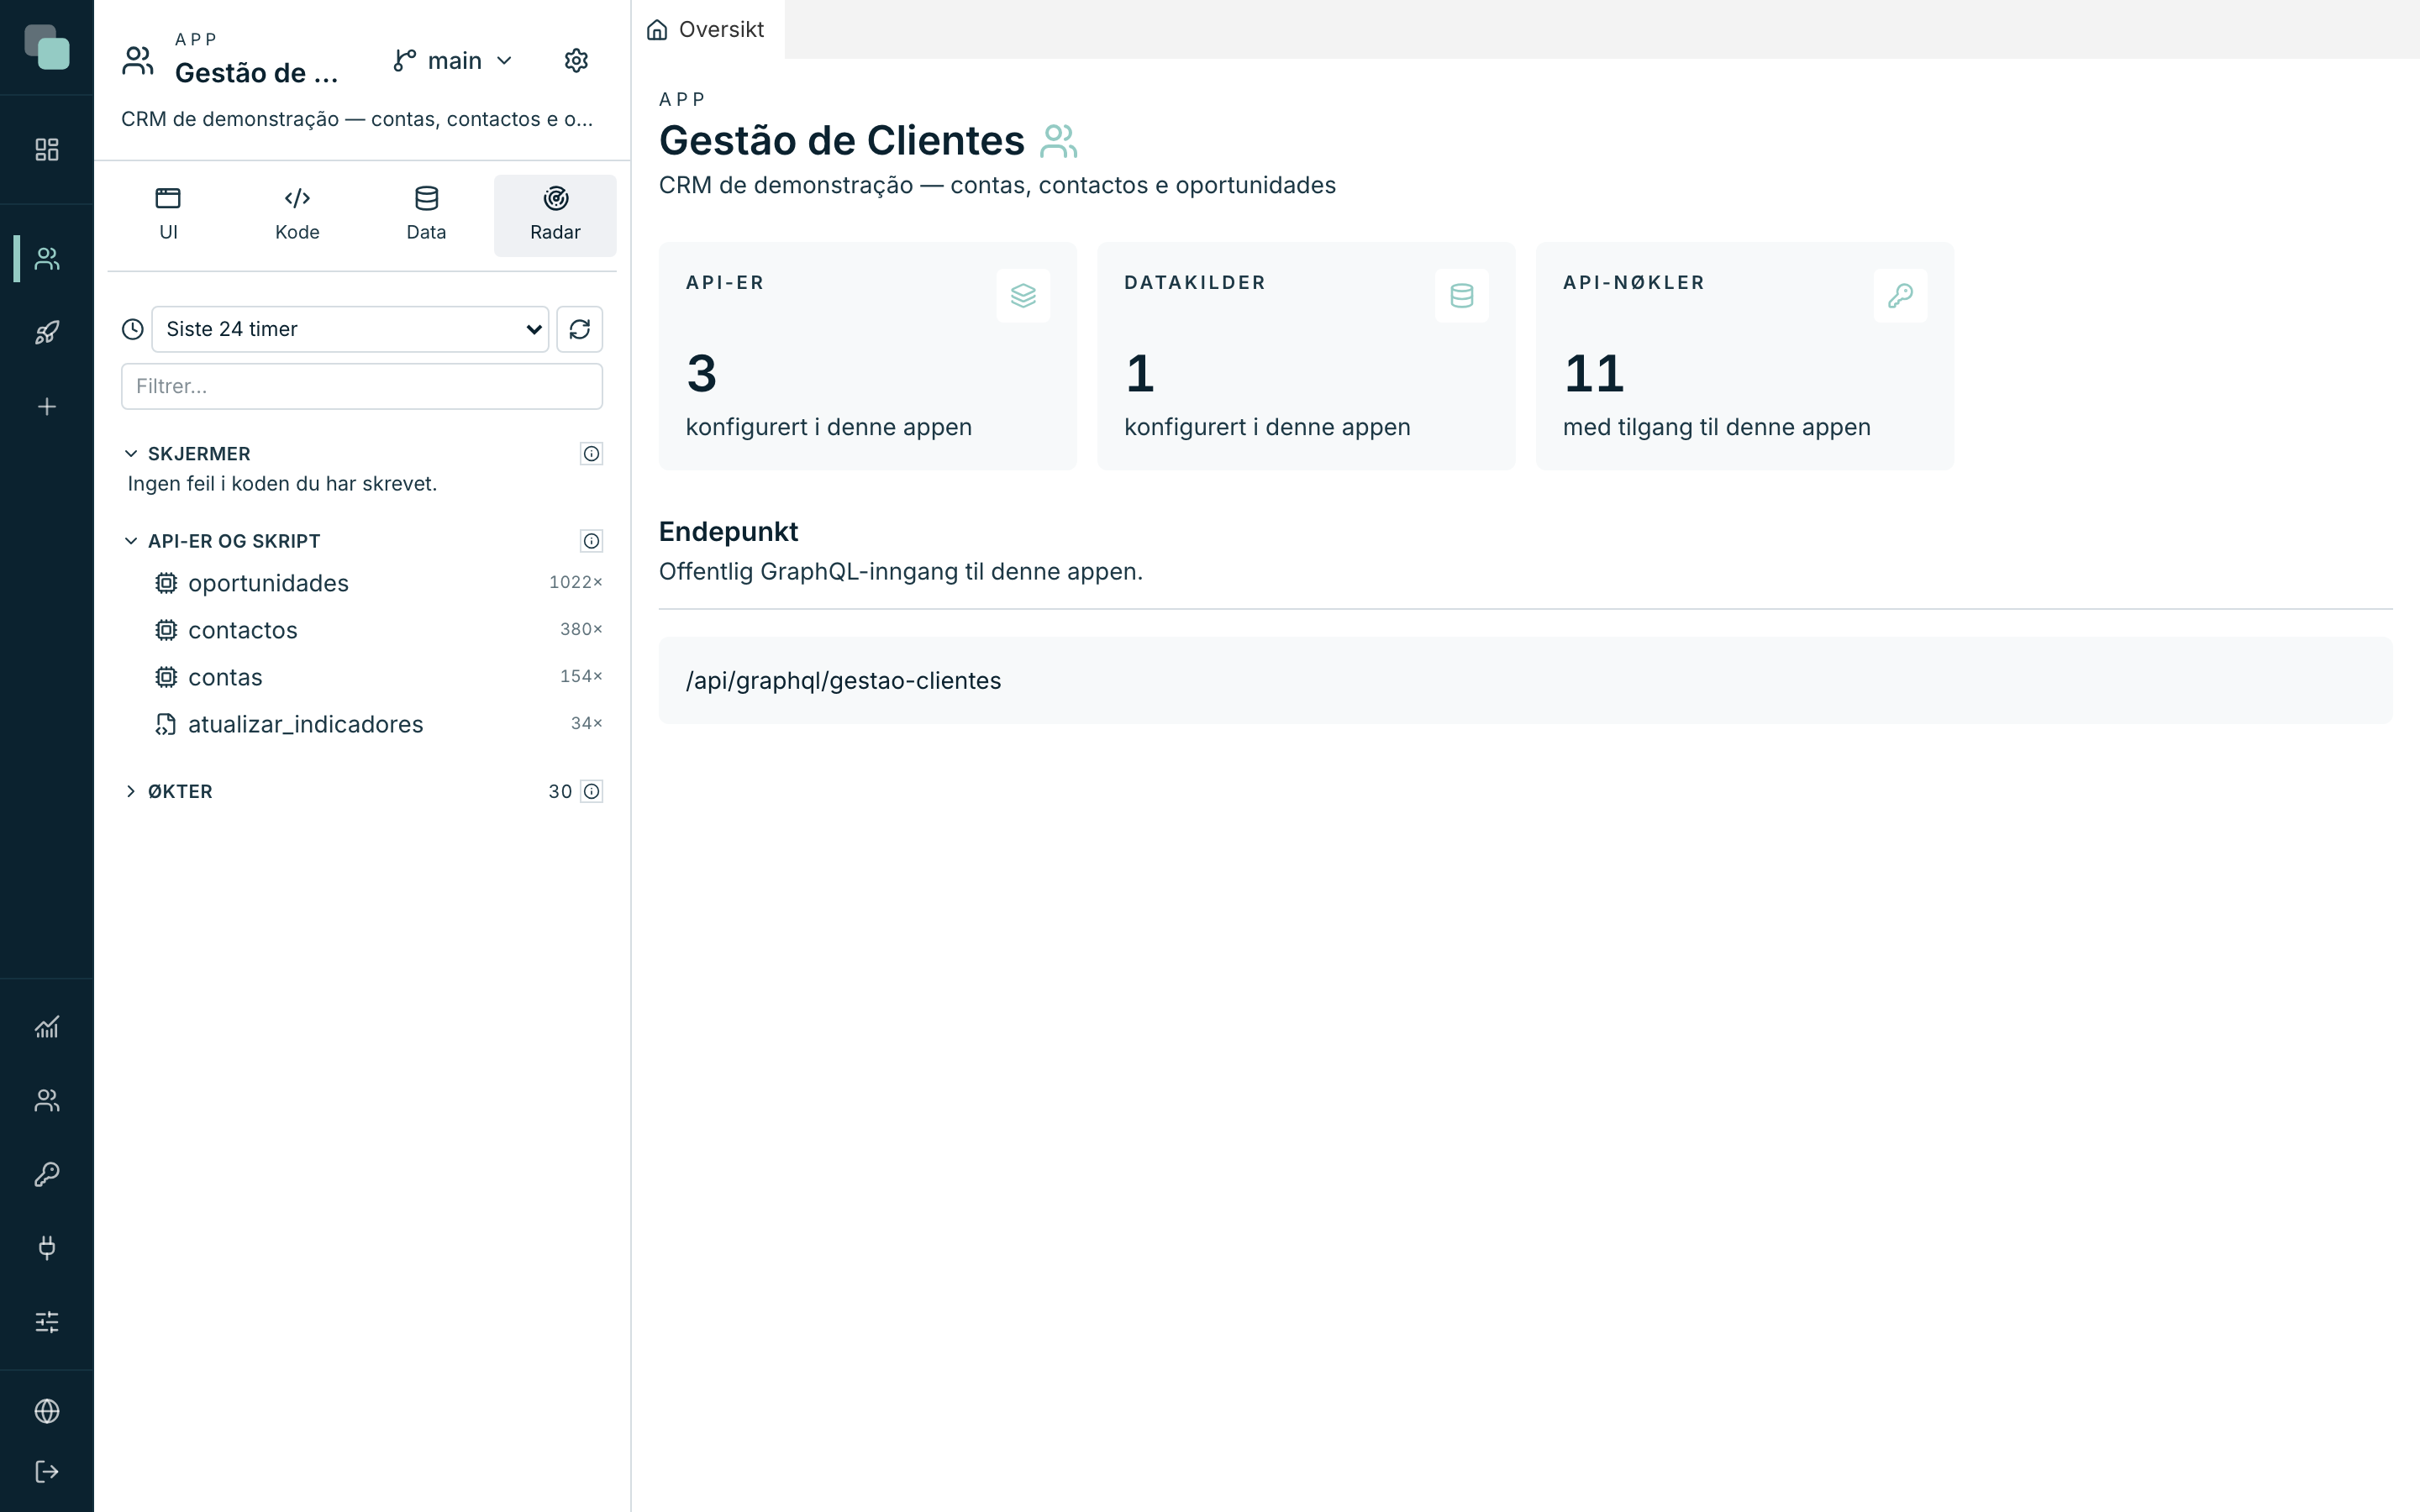This screenshot has width=2420, height=1512.
Task: Click the 'Ingen feil i koden du har skrevet.' message
Action: 282,484
